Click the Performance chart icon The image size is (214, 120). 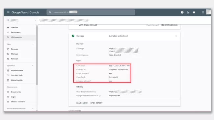click(8, 32)
